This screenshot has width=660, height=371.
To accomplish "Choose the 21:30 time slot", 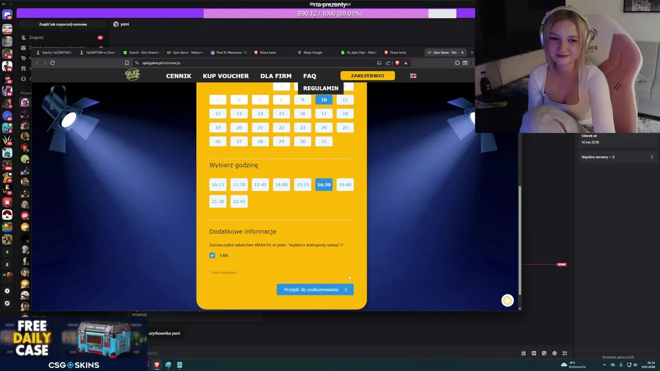I will (x=218, y=201).
